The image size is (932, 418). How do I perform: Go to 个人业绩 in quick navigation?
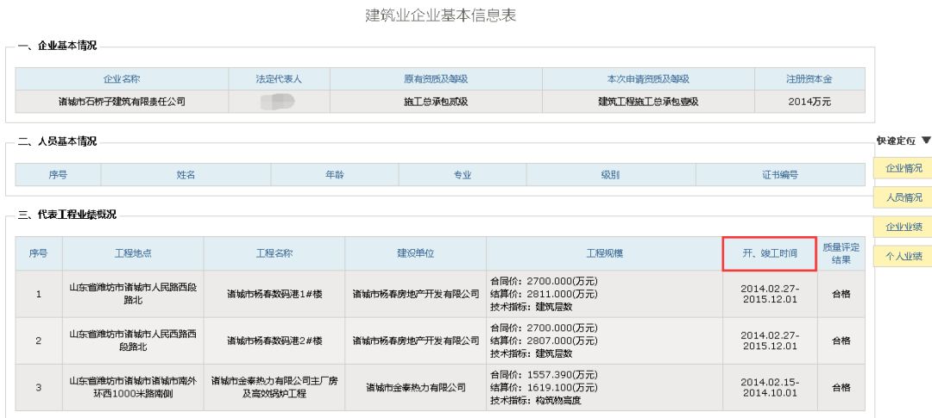(903, 256)
